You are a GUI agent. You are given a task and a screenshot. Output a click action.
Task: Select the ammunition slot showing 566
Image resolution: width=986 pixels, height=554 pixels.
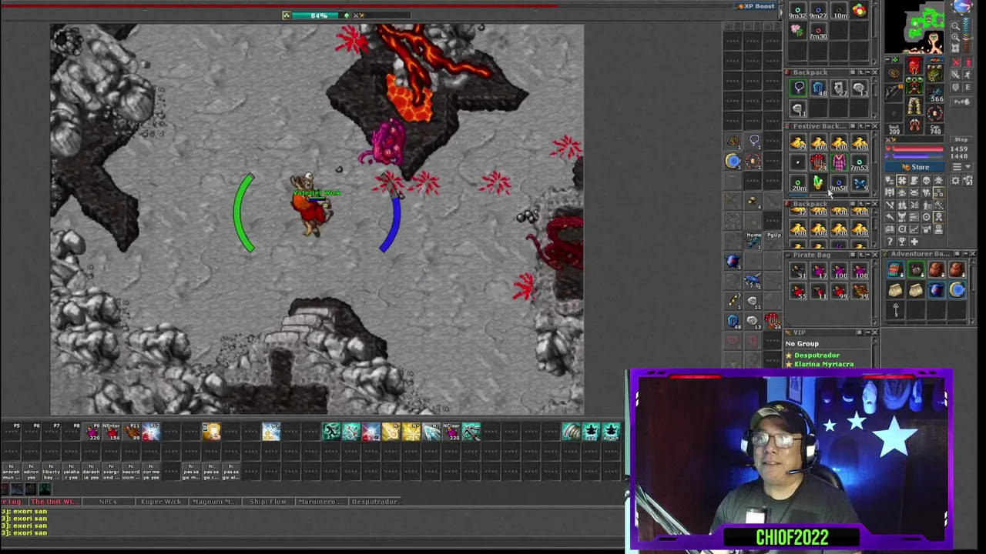(935, 92)
